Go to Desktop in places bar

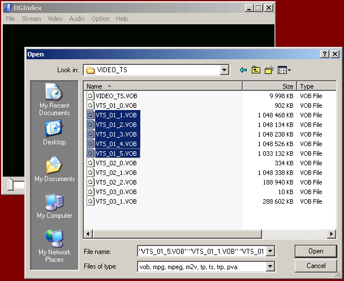pyautogui.click(x=54, y=133)
